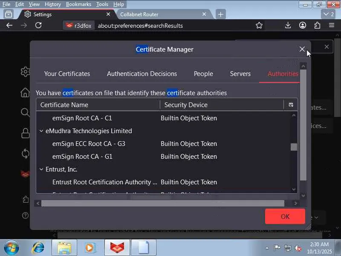Select emSign ECC Root CA - G3 certificate
The width and height of the screenshot is (341, 256).
[x=163, y=144]
